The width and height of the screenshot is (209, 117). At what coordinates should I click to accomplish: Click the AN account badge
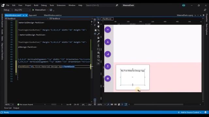point(184,5)
